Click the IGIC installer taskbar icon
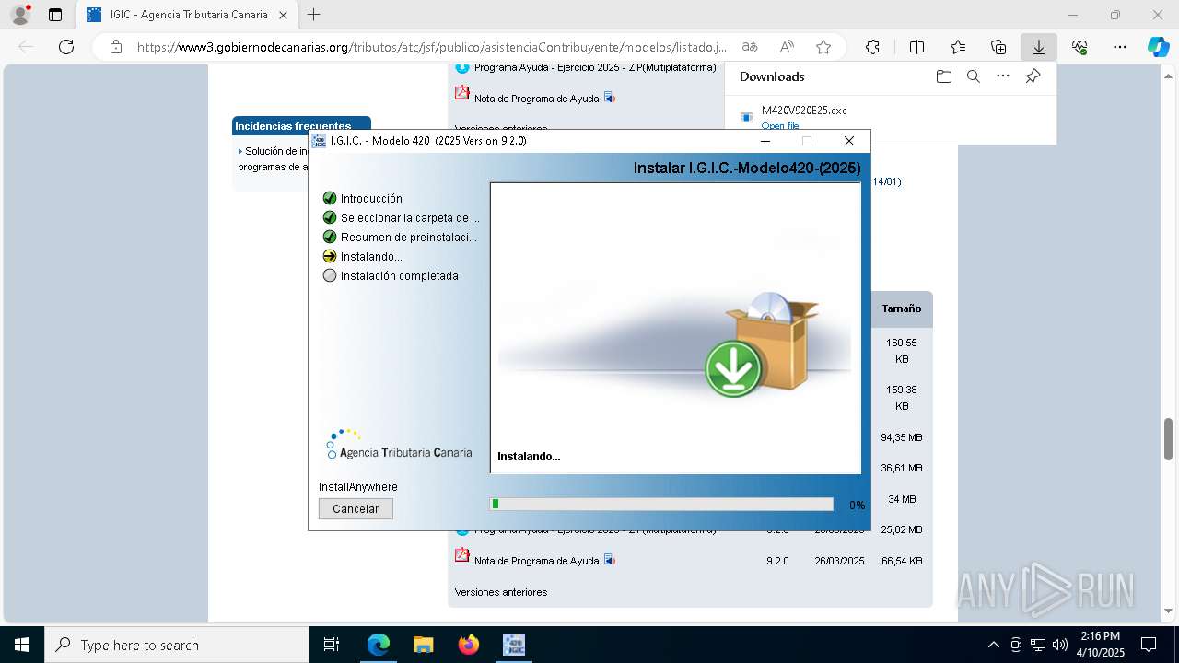The height and width of the screenshot is (663, 1179). pos(513,645)
